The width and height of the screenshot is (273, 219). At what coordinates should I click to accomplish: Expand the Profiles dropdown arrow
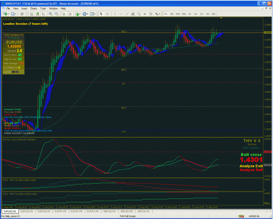tap(16, 14)
